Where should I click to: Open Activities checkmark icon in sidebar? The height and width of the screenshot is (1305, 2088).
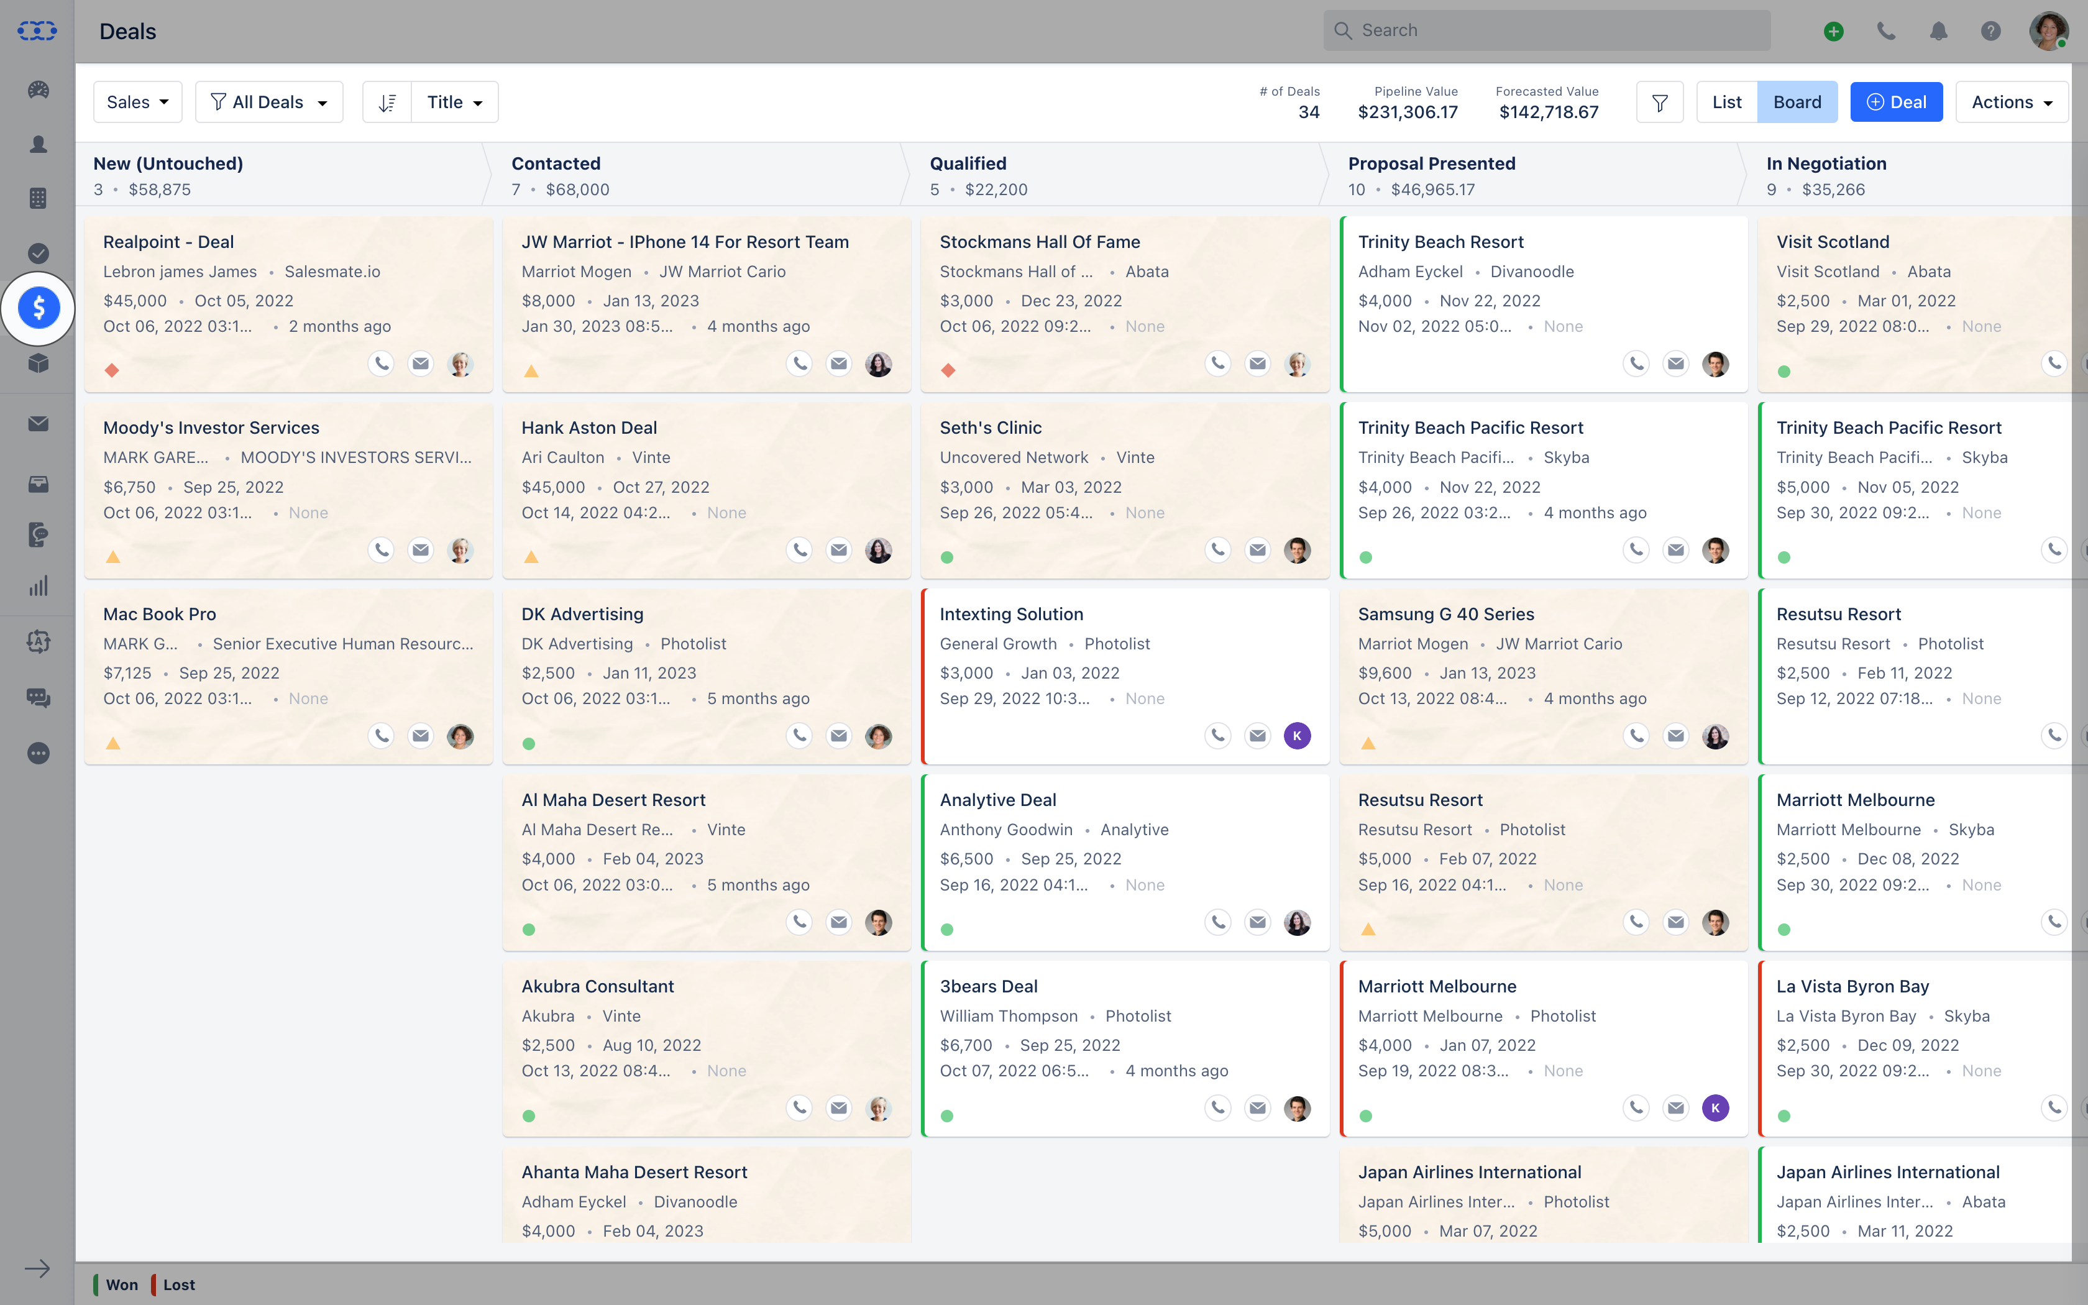point(38,253)
